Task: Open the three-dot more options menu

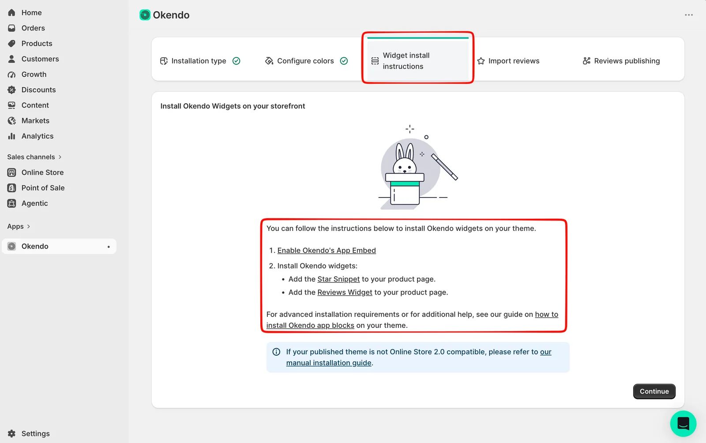Action: point(689,15)
